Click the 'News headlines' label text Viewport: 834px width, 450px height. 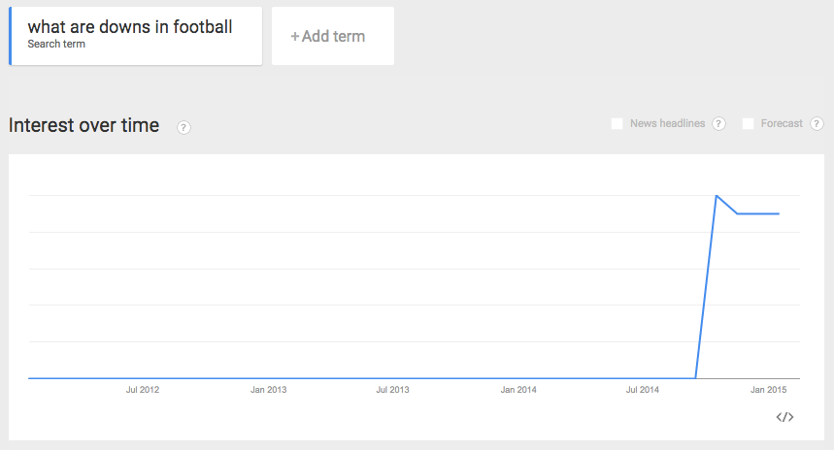667,124
